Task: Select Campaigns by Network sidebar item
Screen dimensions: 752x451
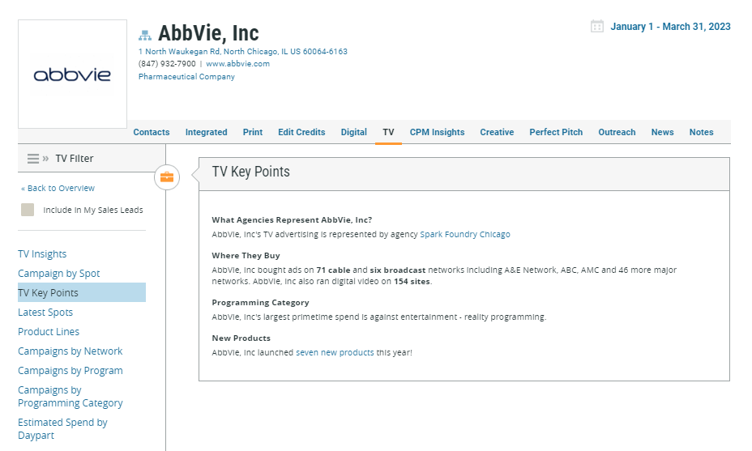Action: coord(70,351)
